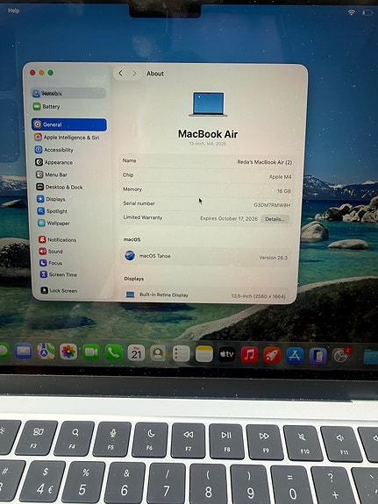This screenshot has height=504, width=378.
Task: Open the Music app icon
Action: pos(249,354)
